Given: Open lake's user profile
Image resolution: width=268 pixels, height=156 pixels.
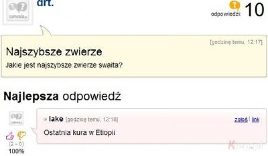Looking at the screenshot, I should (x=56, y=119).
